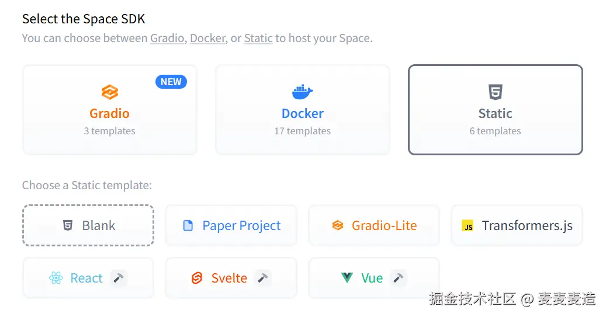Choose the Blank static template
The width and height of the screenshot is (606, 317).
coord(88,225)
